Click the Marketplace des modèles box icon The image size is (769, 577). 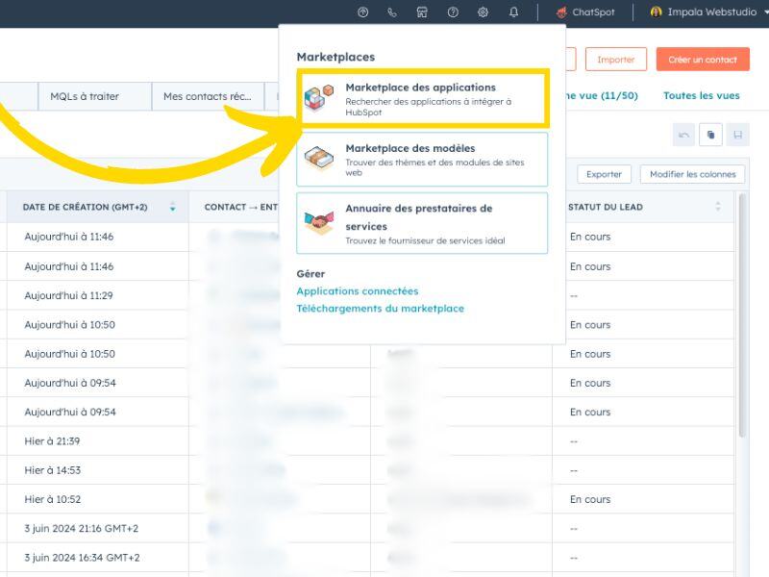pyautogui.click(x=319, y=158)
